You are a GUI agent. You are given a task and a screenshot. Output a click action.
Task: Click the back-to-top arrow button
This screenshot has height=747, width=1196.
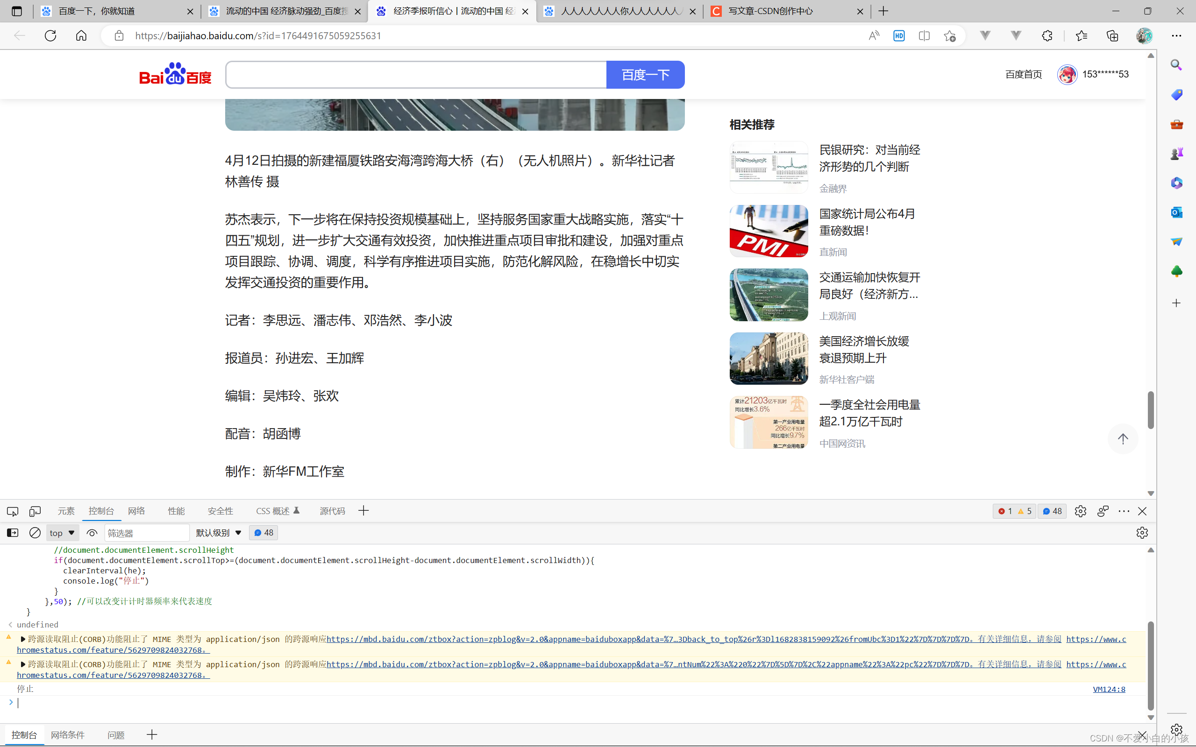pos(1123,439)
